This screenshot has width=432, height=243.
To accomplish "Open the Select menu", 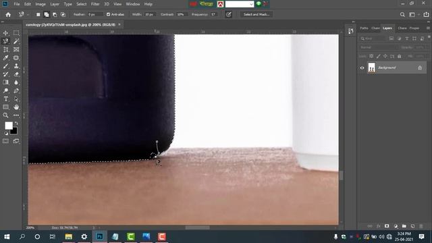I will pos(81,4).
